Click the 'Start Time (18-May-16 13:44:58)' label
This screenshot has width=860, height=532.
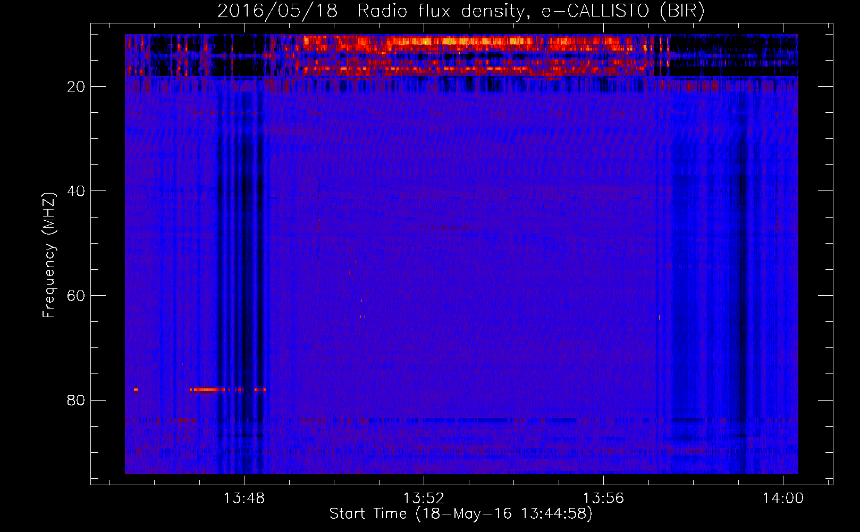coord(461,514)
